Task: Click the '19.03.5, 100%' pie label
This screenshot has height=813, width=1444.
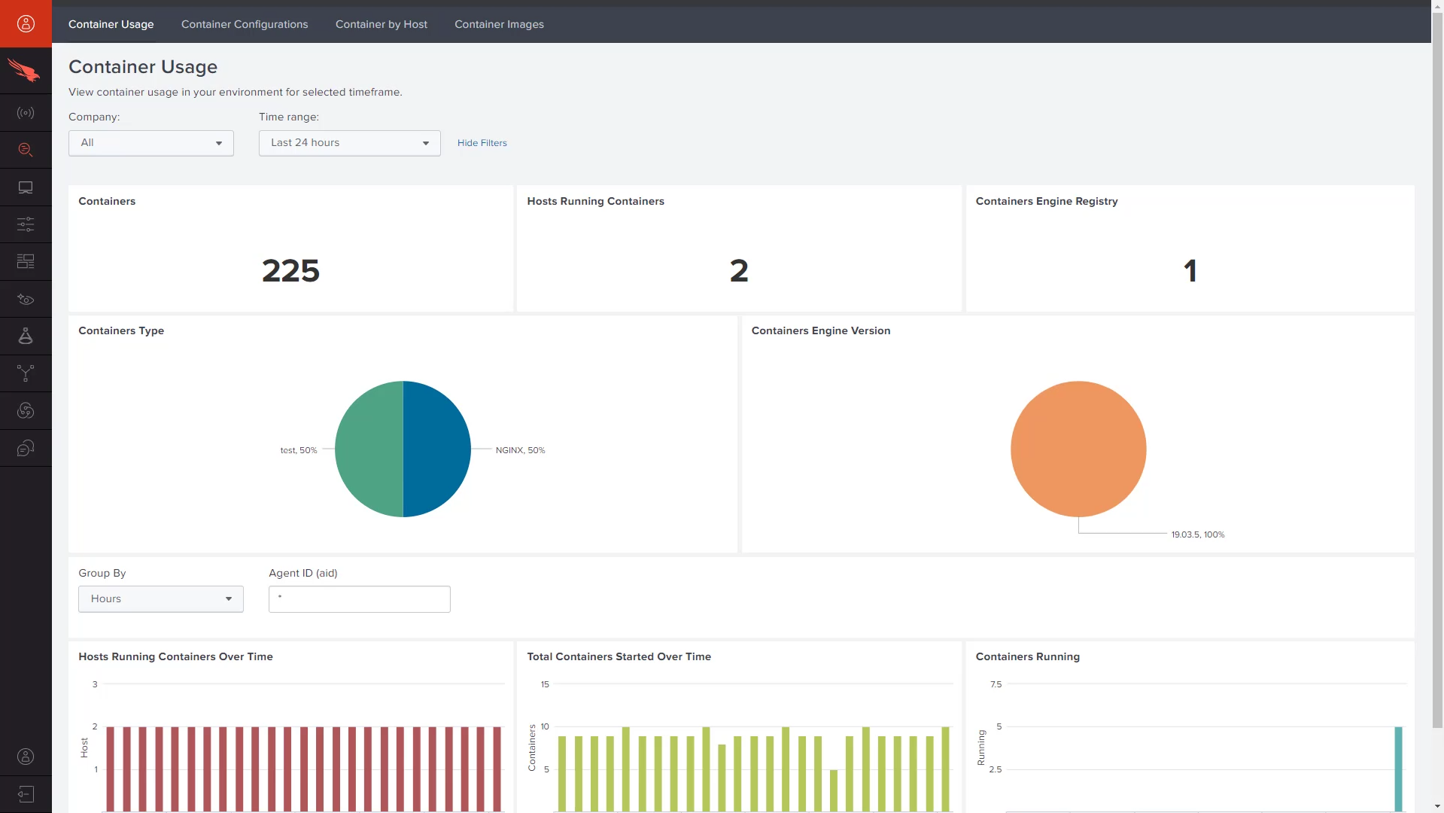Action: point(1198,534)
